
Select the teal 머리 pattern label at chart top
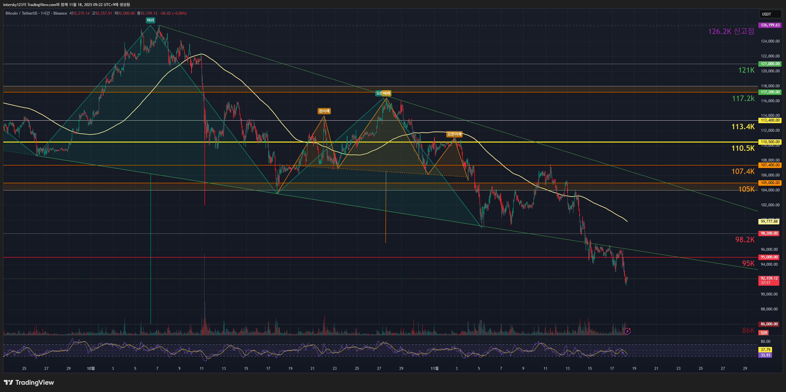[150, 20]
